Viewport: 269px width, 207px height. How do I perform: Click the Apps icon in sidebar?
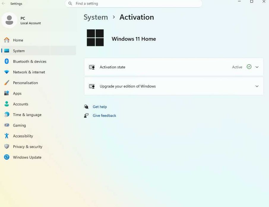pos(7,93)
